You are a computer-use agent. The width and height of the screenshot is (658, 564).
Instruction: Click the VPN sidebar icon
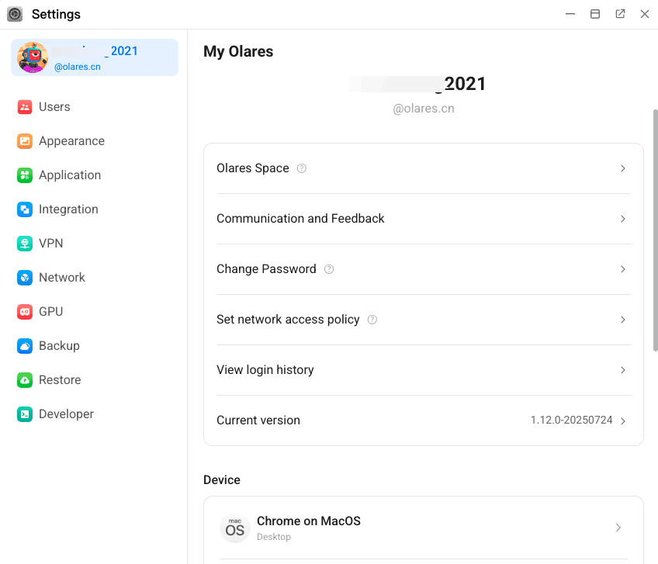pos(25,244)
